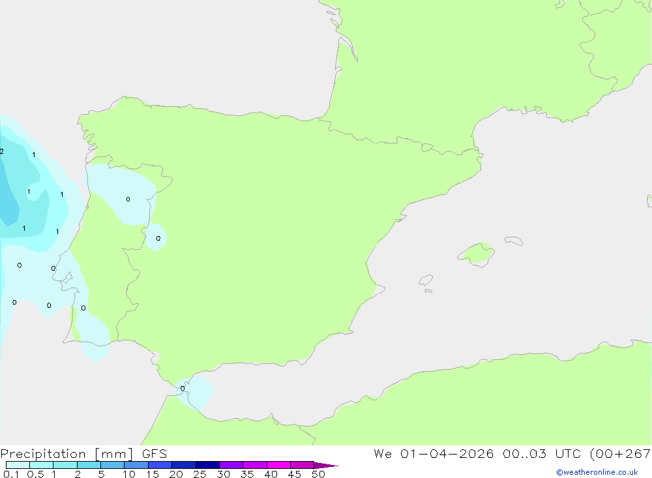Screen dimensions: 652x478
Task: Click the '0' value at Strait of Gibraltar
Action: point(183,389)
